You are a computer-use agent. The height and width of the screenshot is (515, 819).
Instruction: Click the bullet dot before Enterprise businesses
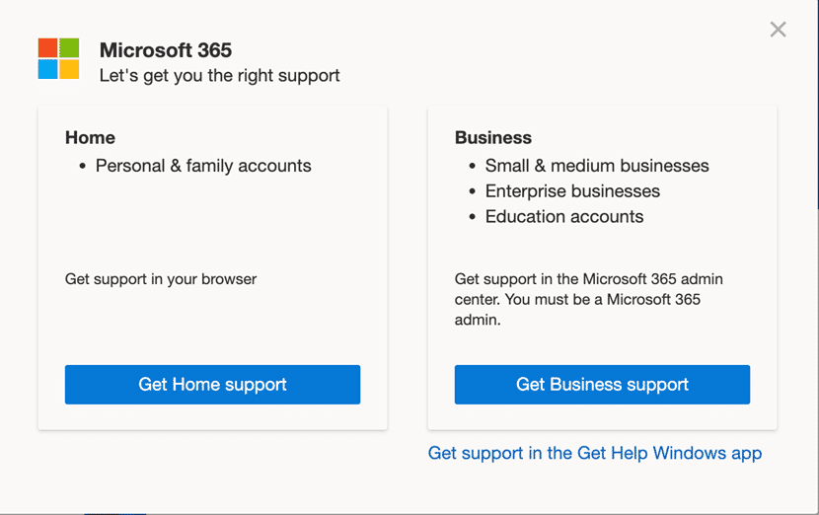tap(473, 191)
